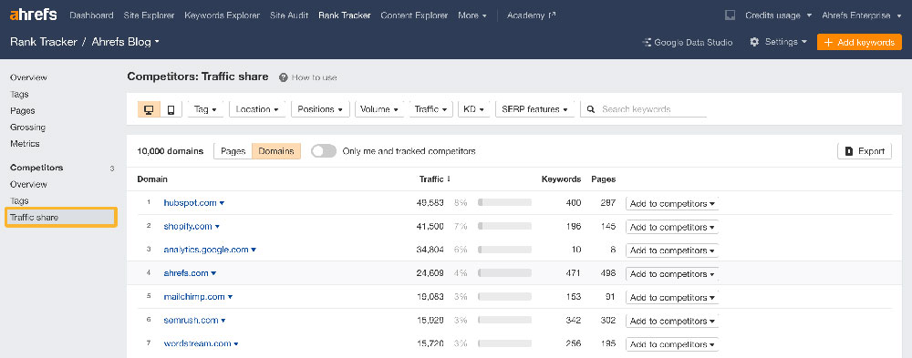
Task: Expand the mailchimp.com domain caret
Action: 230,297
